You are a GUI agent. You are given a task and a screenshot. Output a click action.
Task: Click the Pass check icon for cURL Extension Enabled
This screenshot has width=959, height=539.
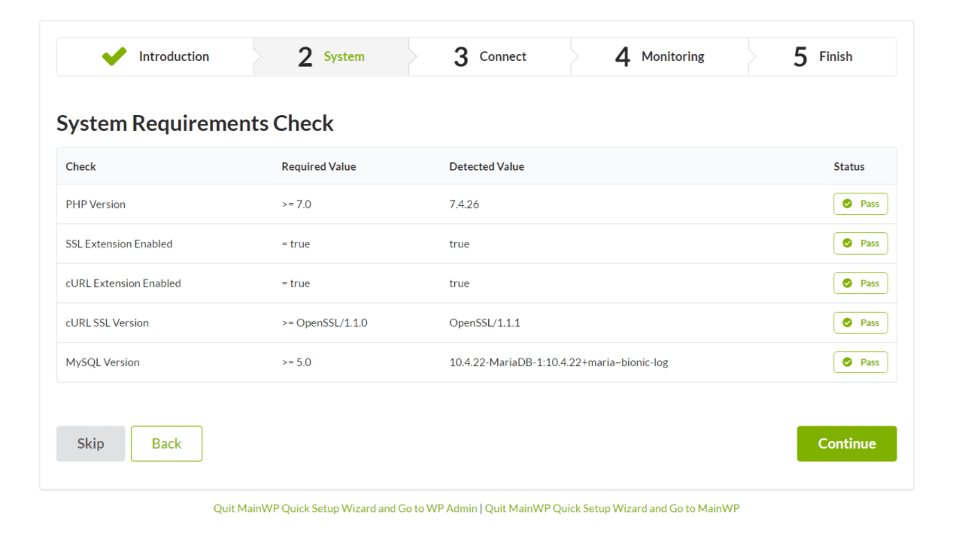coord(847,283)
